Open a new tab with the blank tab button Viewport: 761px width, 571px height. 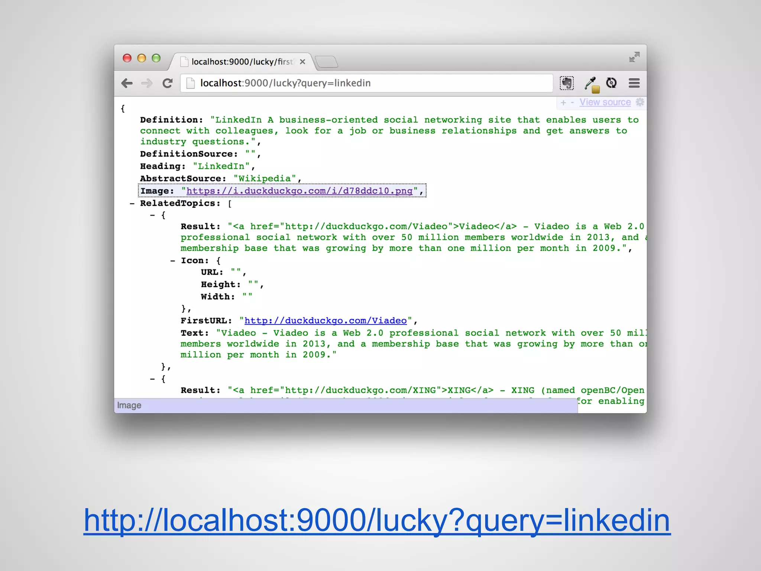pyautogui.click(x=327, y=62)
